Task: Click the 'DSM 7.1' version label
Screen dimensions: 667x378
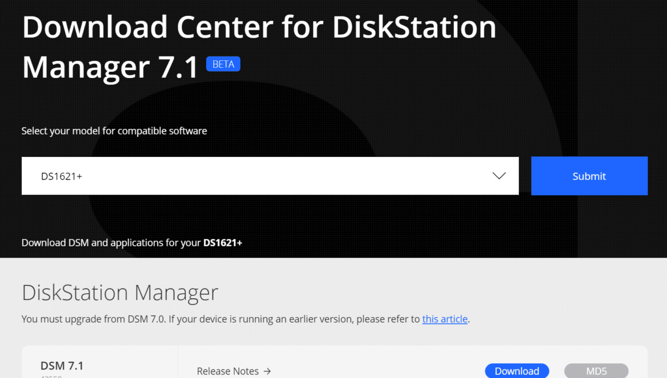Action: [62, 365]
